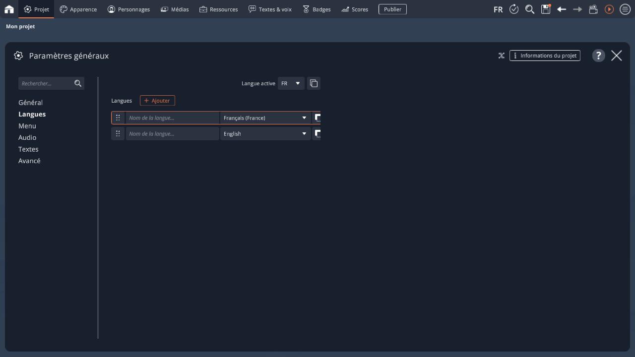Open the English language dropdown
Image resolution: width=635 pixels, height=357 pixels.
click(x=265, y=134)
